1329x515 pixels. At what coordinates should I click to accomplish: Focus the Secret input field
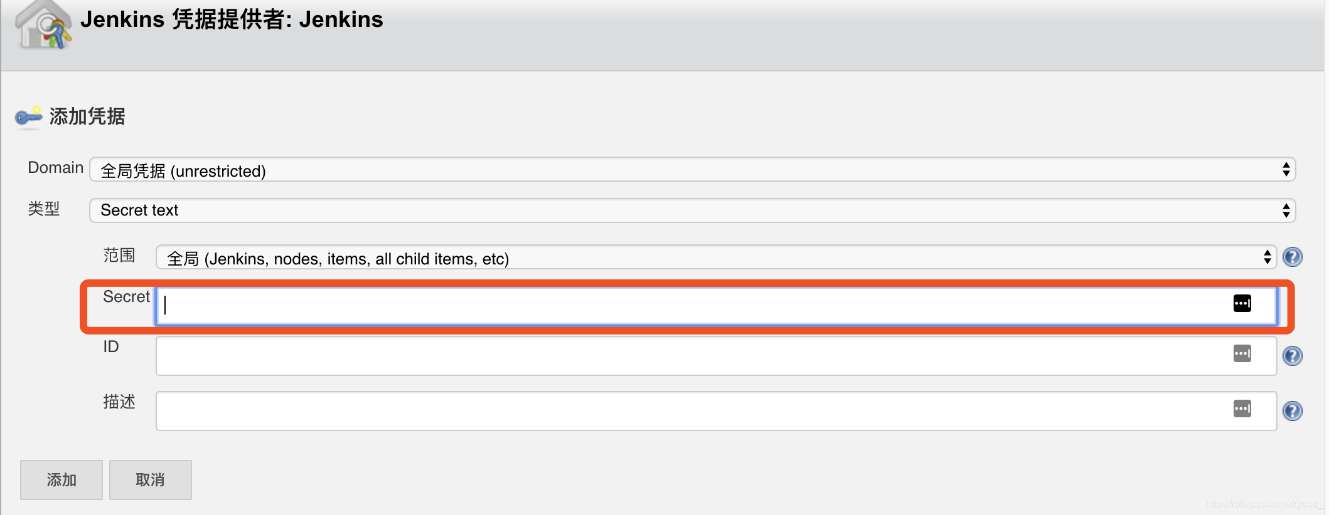point(716,306)
